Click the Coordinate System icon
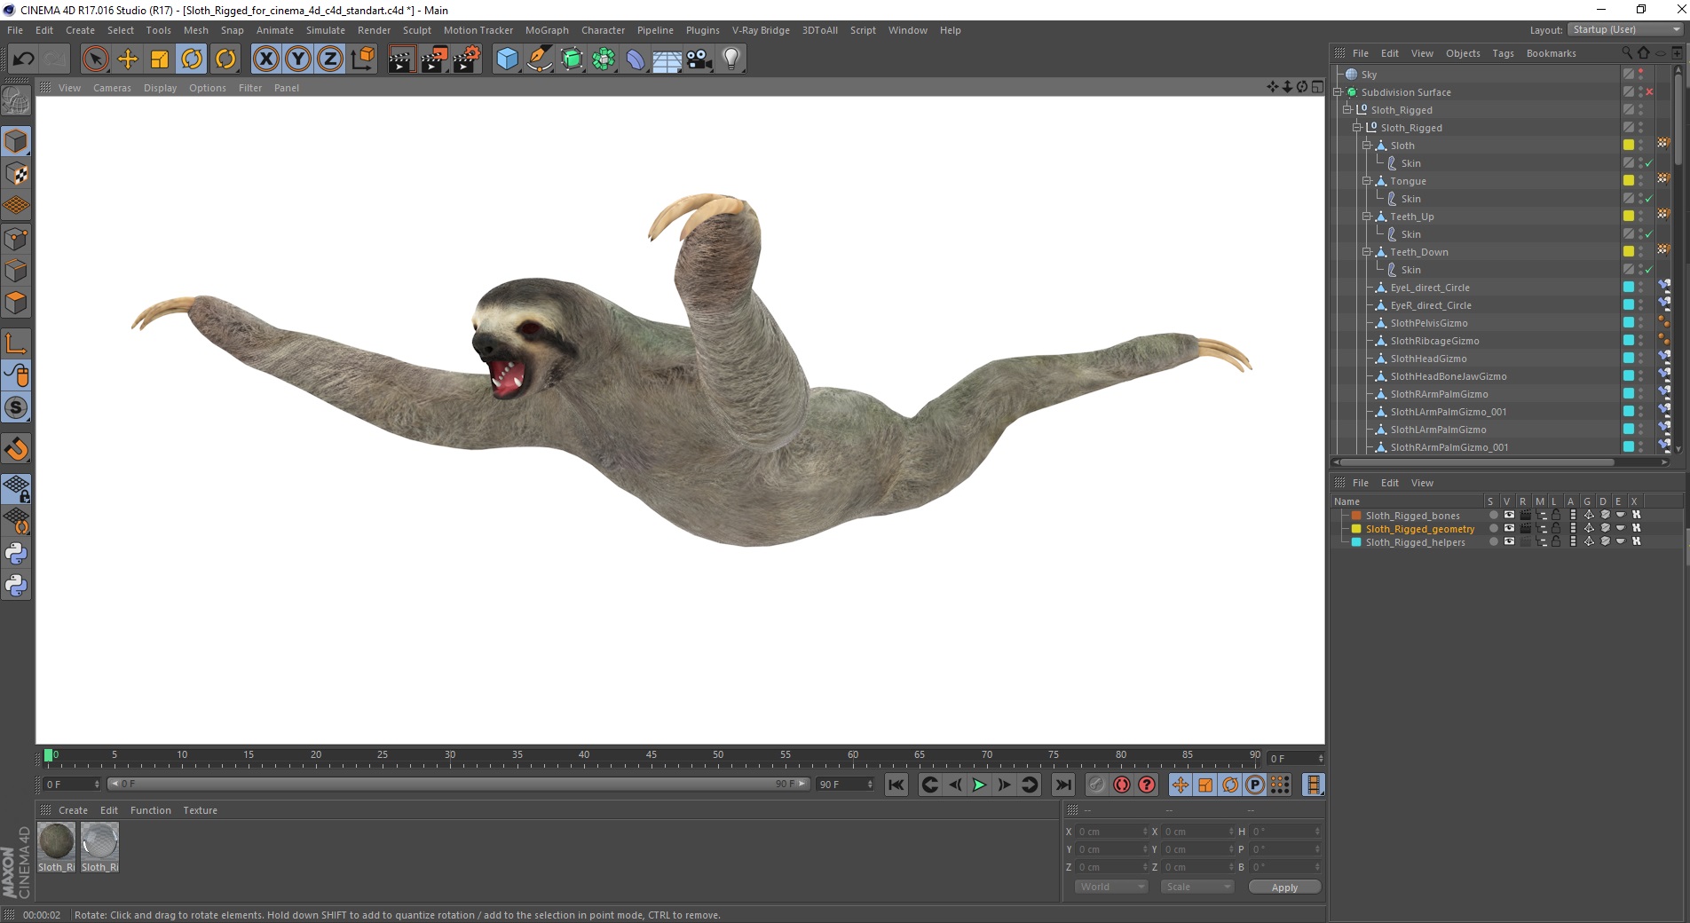Viewport: 1690px width, 923px height. pyautogui.click(x=362, y=59)
